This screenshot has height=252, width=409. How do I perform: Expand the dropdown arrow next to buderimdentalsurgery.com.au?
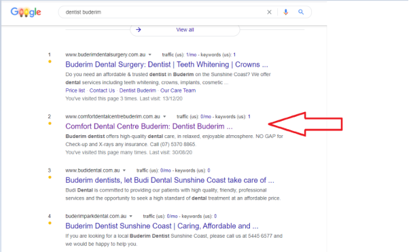click(149, 55)
